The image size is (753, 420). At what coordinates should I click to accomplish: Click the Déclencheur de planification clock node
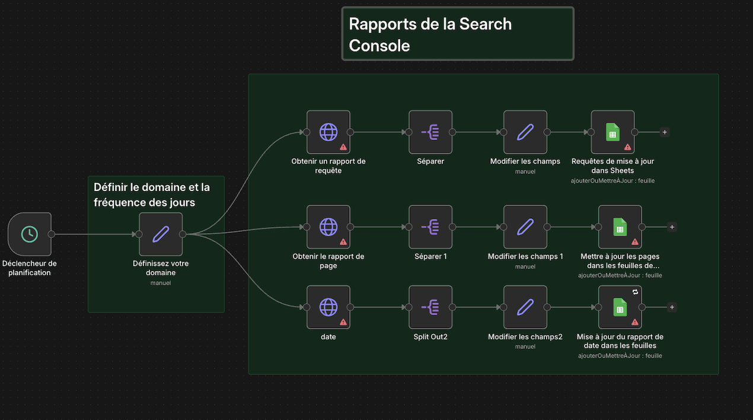(x=29, y=234)
